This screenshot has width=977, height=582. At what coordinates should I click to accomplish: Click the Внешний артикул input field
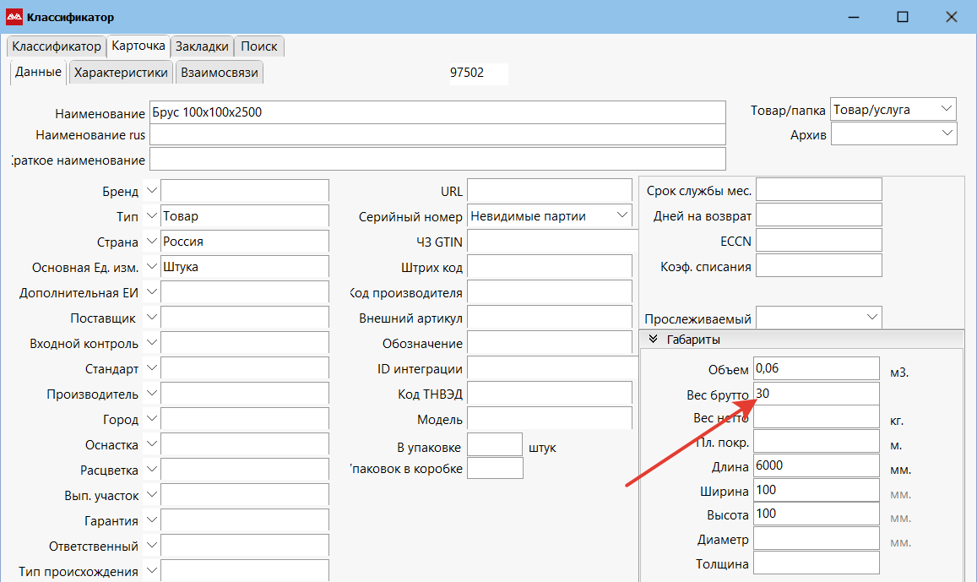(550, 318)
